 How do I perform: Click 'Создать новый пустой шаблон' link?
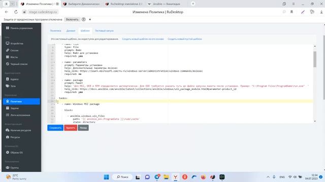coord(185,39)
